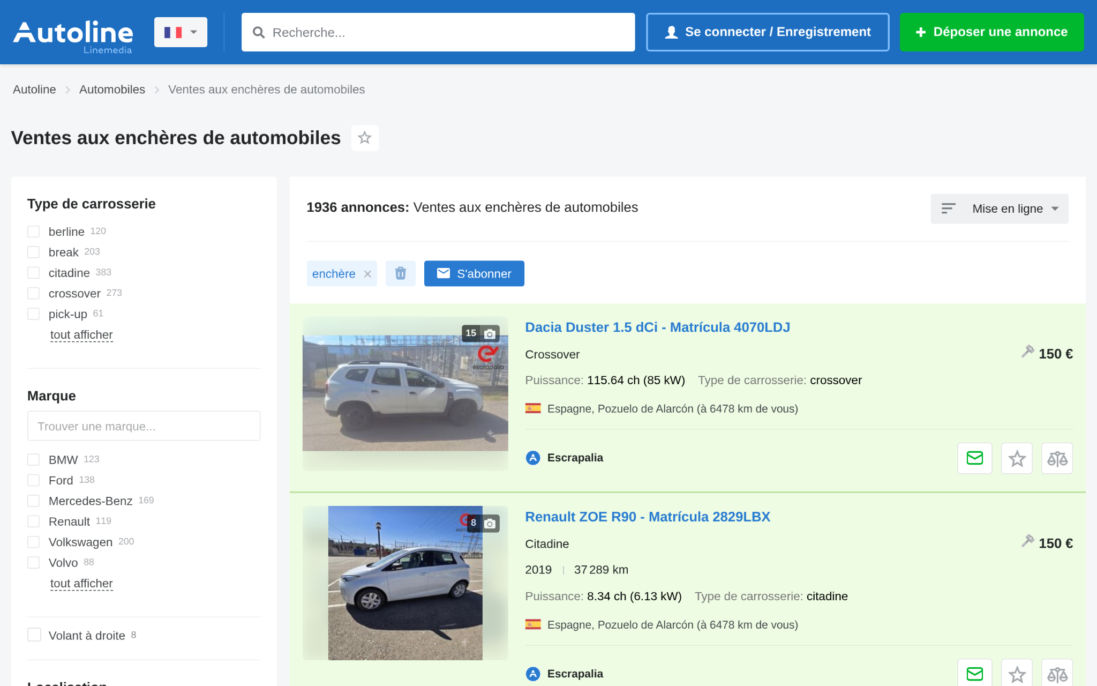Go to Autoline breadcrumb link
Image resolution: width=1097 pixels, height=686 pixels.
[34, 90]
